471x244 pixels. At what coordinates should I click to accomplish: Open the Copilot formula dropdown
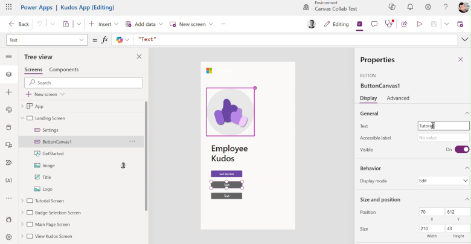click(127, 40)
